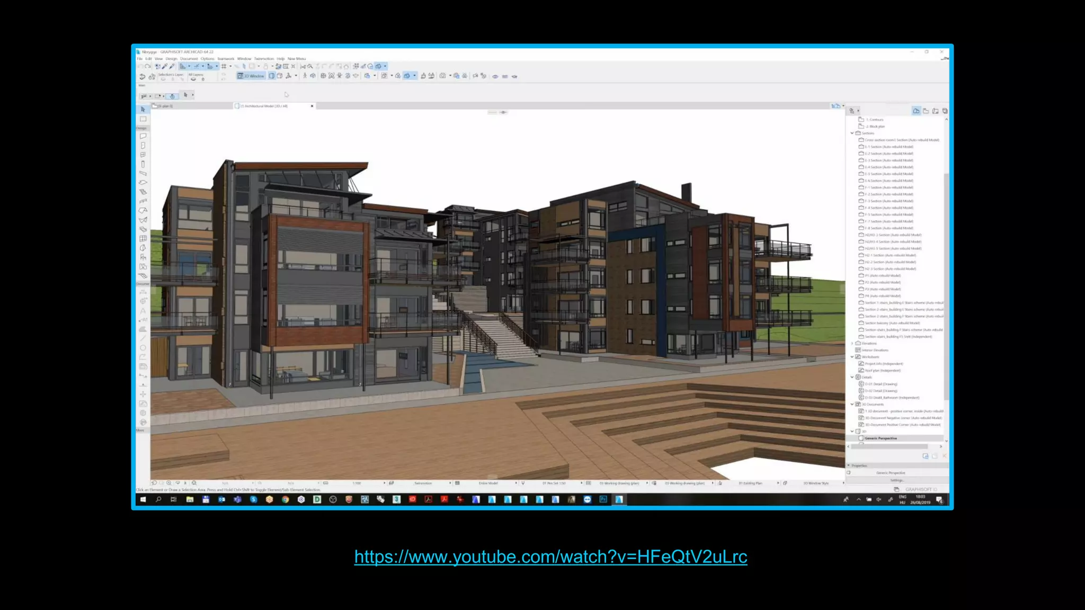Viewport: 1085px width, 610px height.
Task: Click the Settings button in Properties
Action: [x=896, y=480]
